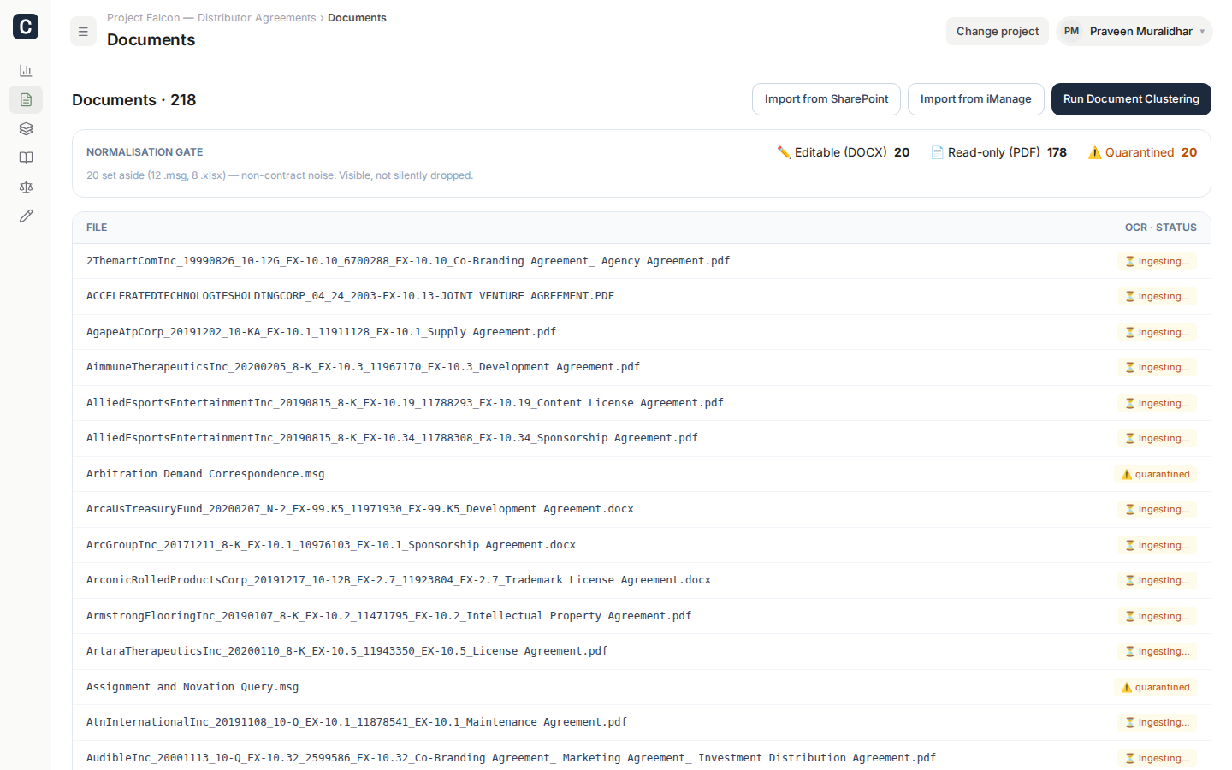The width and height of the screenshot is (1232, 770).
Task: Open AudibleInc Co-Branding Agreement file
Action: tap(511, 758)
